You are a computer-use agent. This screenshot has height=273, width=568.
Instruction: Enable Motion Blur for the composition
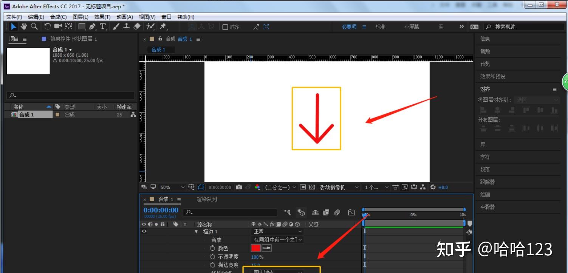(337, 213)
